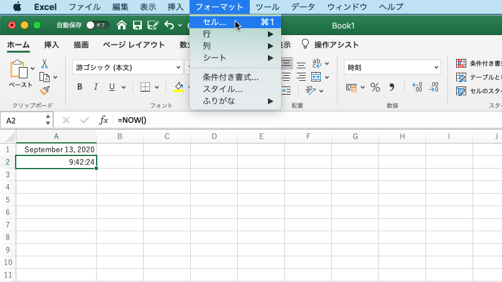Select the Cut scissors icon
This screenshot has height=282, width=502.
[45, 63]
